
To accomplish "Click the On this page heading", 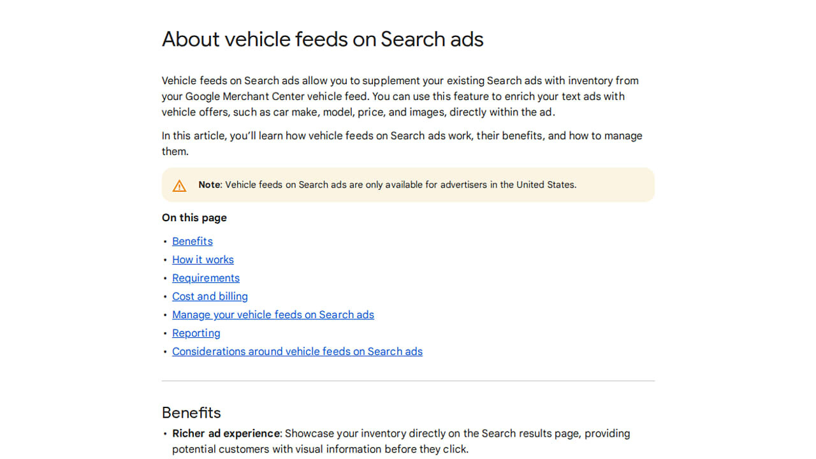I will pos(194,217).
